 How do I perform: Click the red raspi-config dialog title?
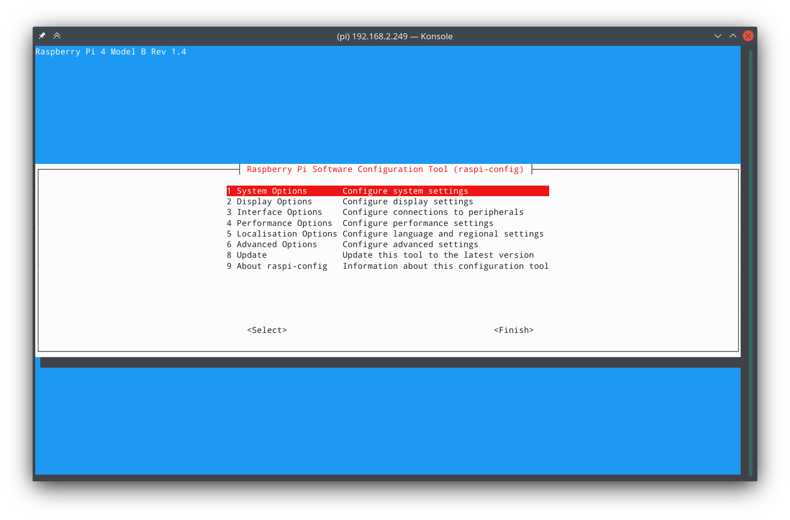[385, 169]
